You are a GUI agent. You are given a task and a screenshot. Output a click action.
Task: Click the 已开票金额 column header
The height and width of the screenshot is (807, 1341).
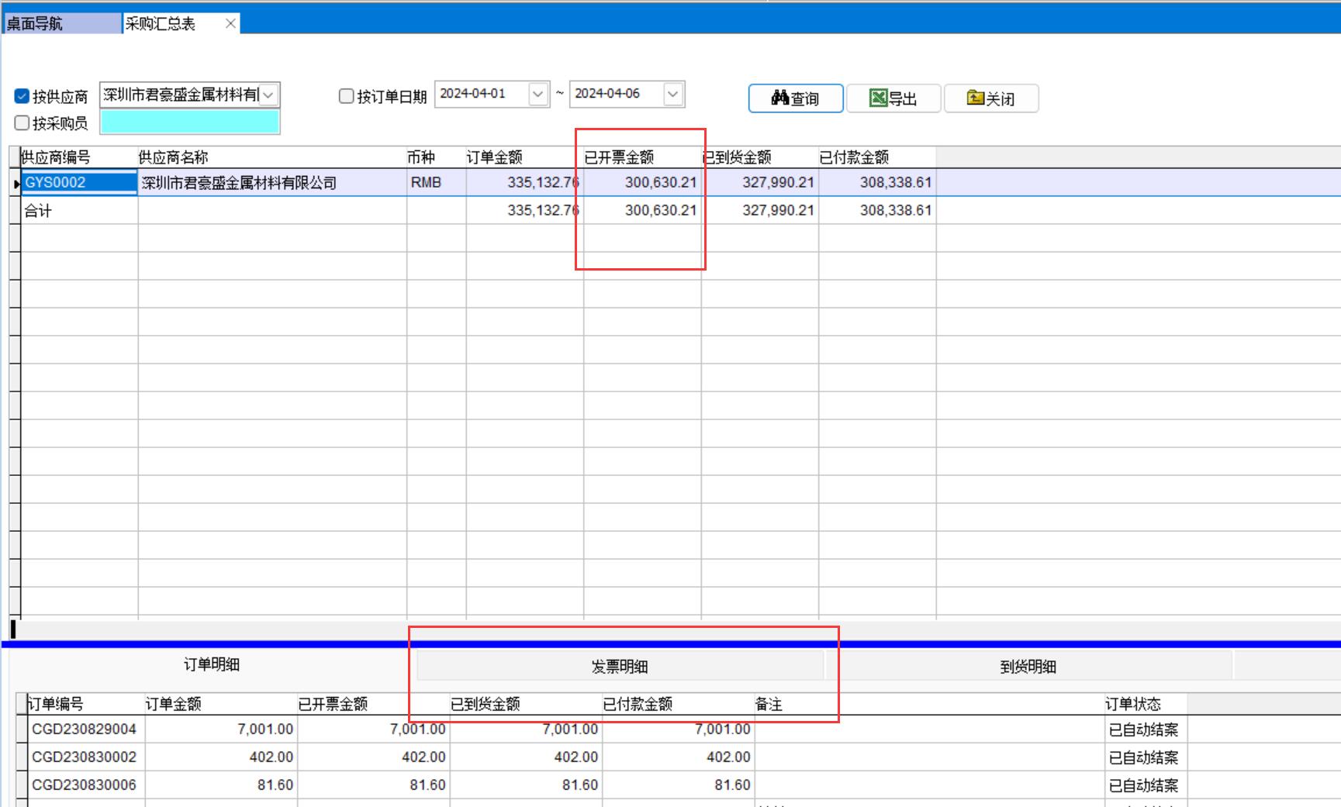click(619, 157)
